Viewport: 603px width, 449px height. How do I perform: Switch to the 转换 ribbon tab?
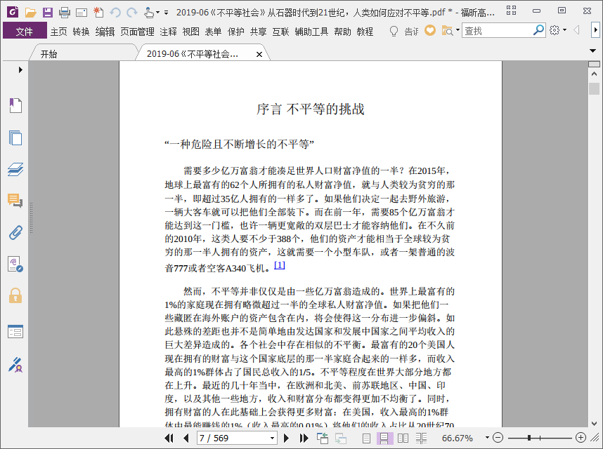coord(81,32)
